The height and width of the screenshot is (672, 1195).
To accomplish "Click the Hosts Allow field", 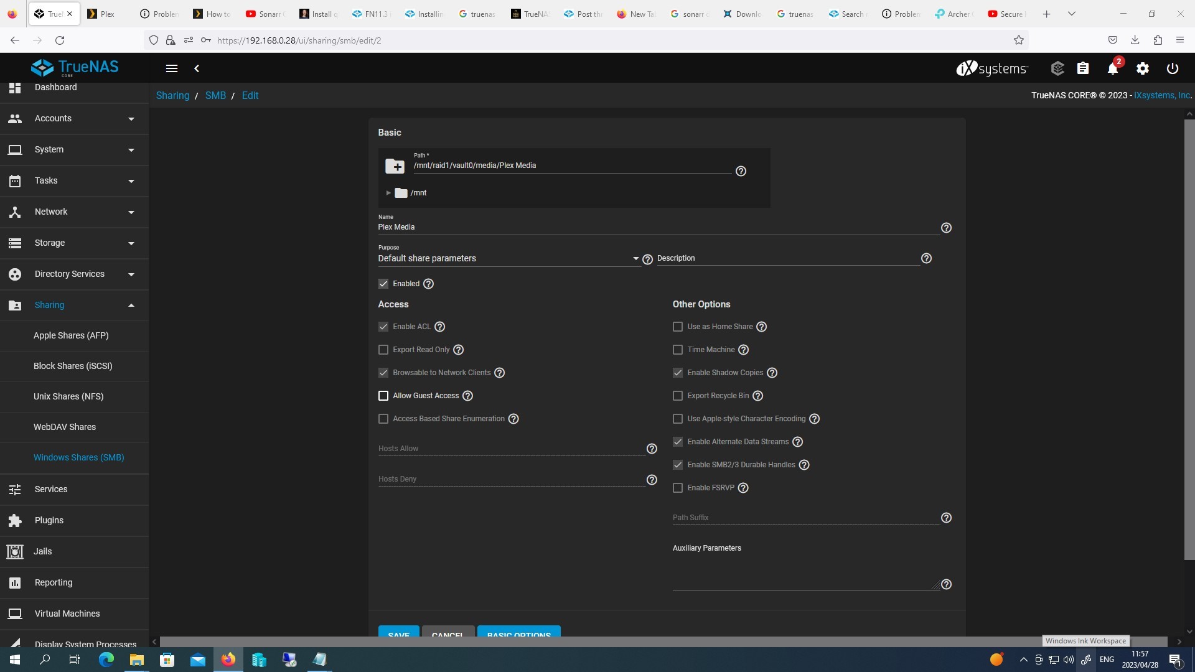I will tap(511, 449).
